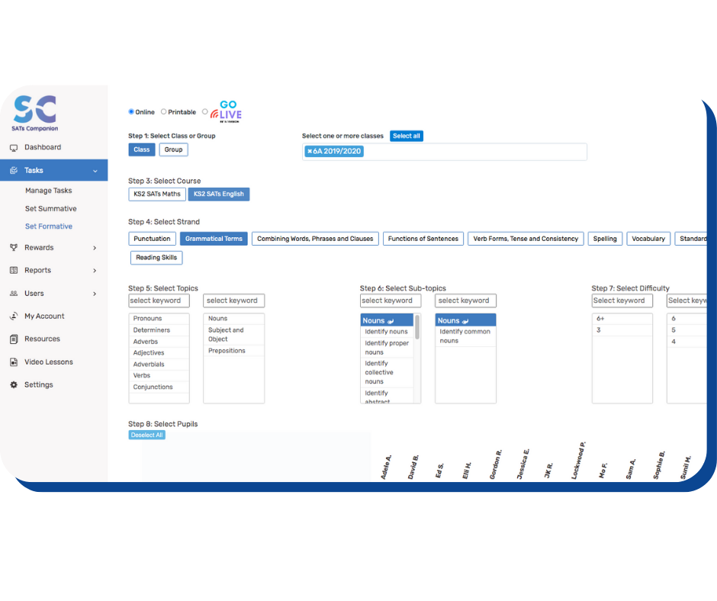Viewport: 717px width, 601px height.
Task: Click the Users people icon
Action: click(14, 293)
